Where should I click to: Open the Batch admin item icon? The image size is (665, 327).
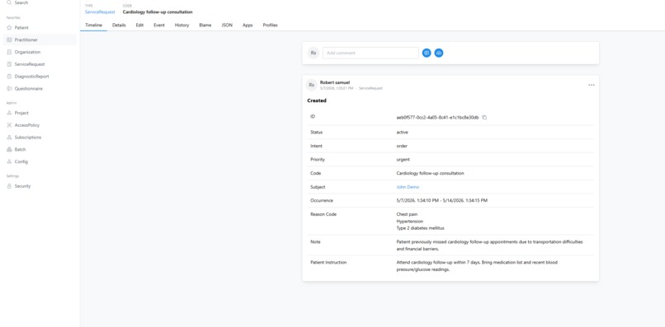pos(9,150)
